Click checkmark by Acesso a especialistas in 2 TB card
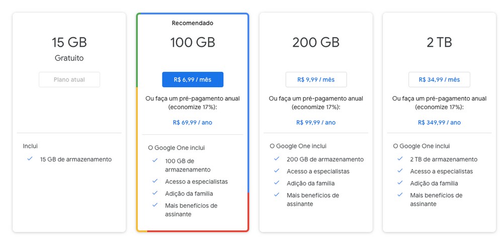Image resolution: width=503 pixels, height=240 pixels. [x=400, y=171]
